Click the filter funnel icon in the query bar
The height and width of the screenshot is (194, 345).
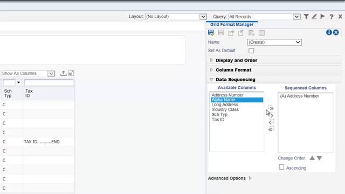point(306,17)
